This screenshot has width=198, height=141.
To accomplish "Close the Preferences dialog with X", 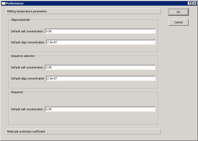I will [194, 3].
